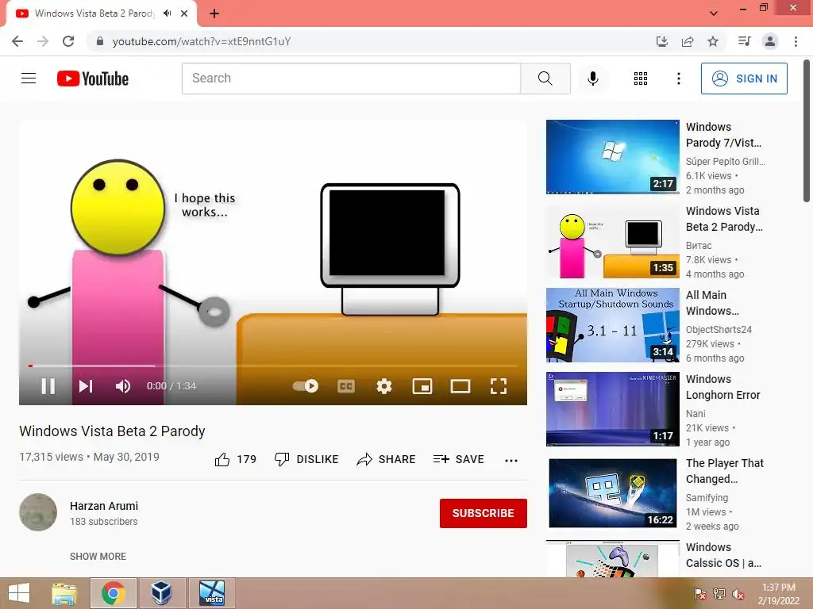Screen dimensions: 813x609
Task: Enable miniplayer mode
Action: coord(422,386)
